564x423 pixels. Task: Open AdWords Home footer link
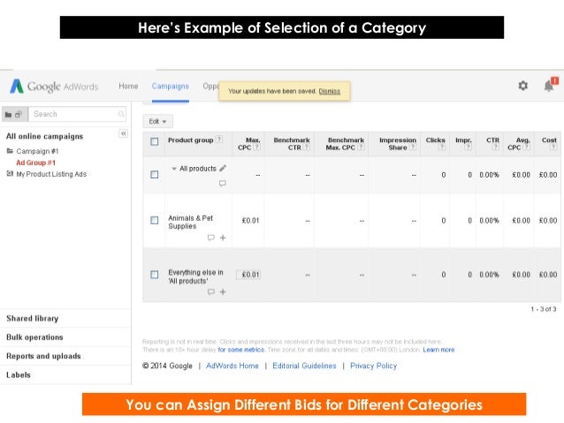pyautogui.click(x=232, y=366)
